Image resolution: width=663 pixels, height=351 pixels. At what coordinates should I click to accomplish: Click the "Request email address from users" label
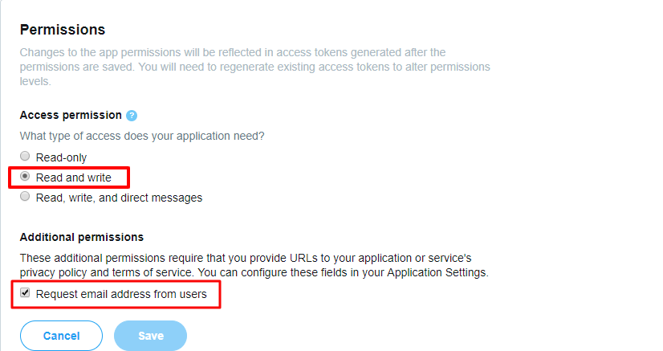[121, 295]
